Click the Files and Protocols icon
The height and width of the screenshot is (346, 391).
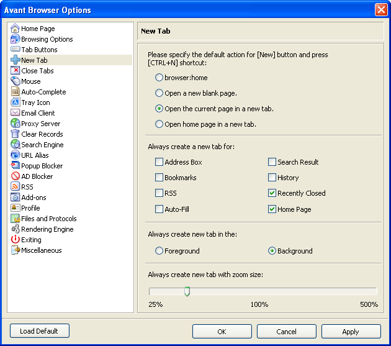(x=15, y=219)
